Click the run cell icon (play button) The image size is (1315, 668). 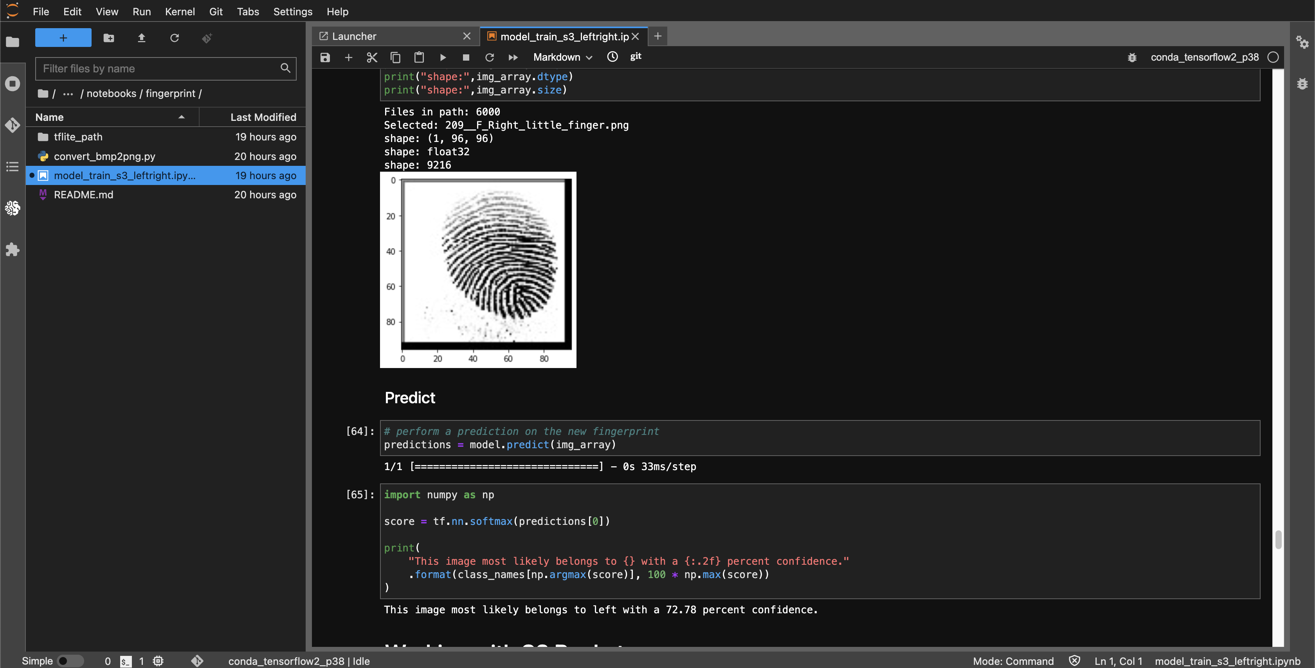tap(442, 57)
